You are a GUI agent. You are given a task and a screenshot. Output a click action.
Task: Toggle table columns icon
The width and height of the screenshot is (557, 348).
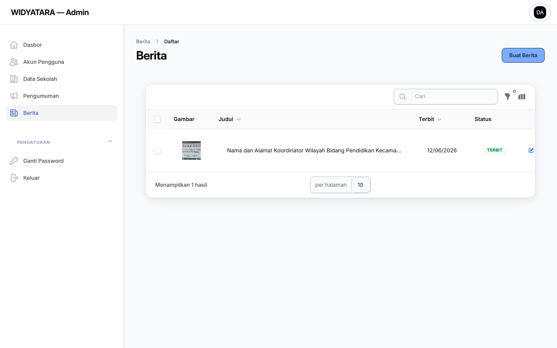click(522, 97)
